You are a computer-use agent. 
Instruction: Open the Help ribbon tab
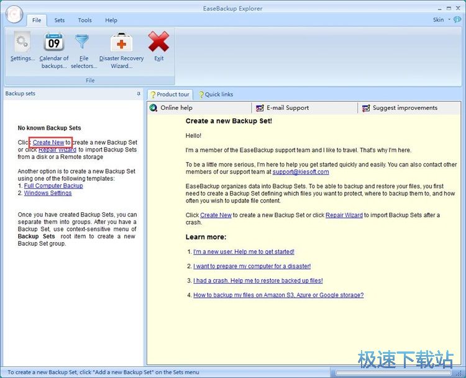[111, 20]
